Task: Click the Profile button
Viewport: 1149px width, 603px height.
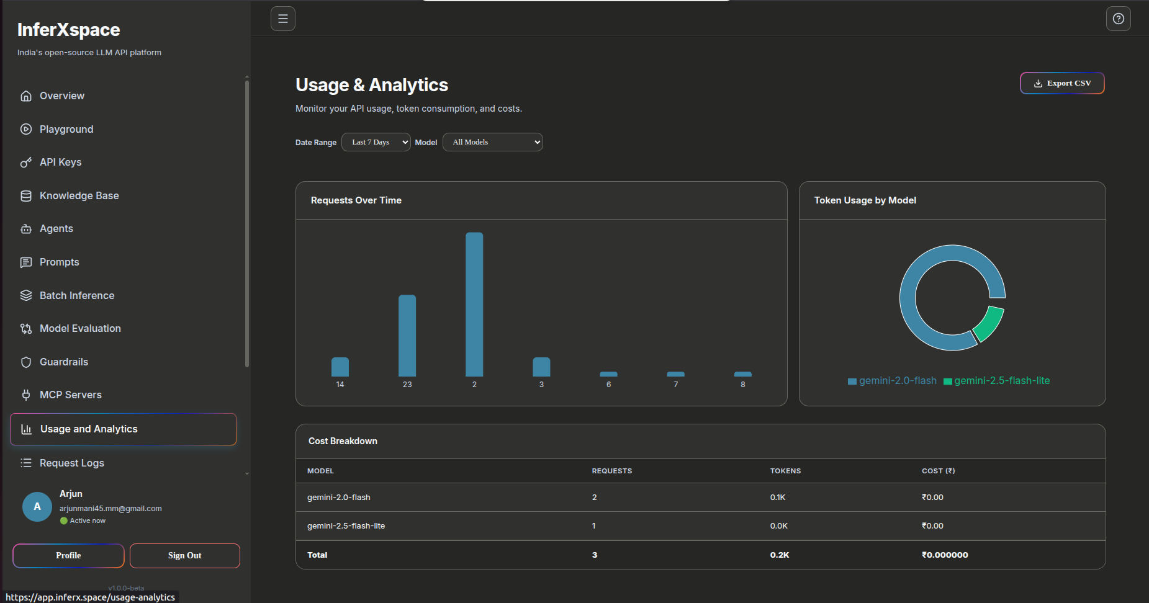Action: click(x=68, y=555)
